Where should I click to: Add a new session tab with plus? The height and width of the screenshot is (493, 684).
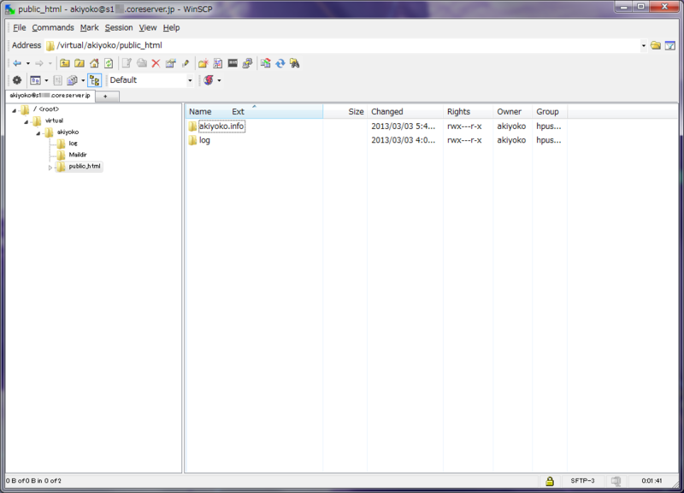(x=107, y=97)
